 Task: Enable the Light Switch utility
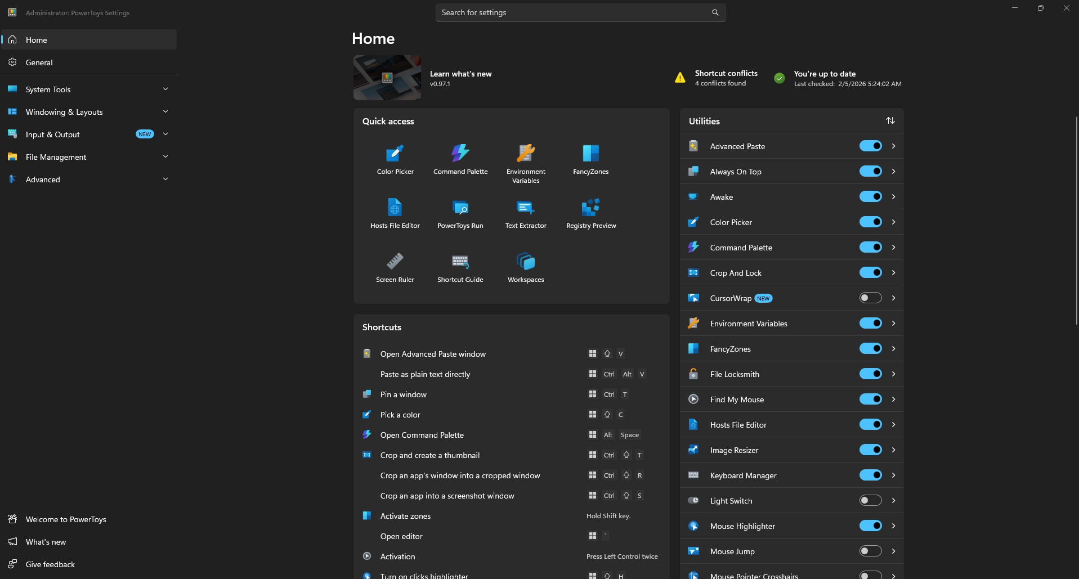click(x=870, y=500)
